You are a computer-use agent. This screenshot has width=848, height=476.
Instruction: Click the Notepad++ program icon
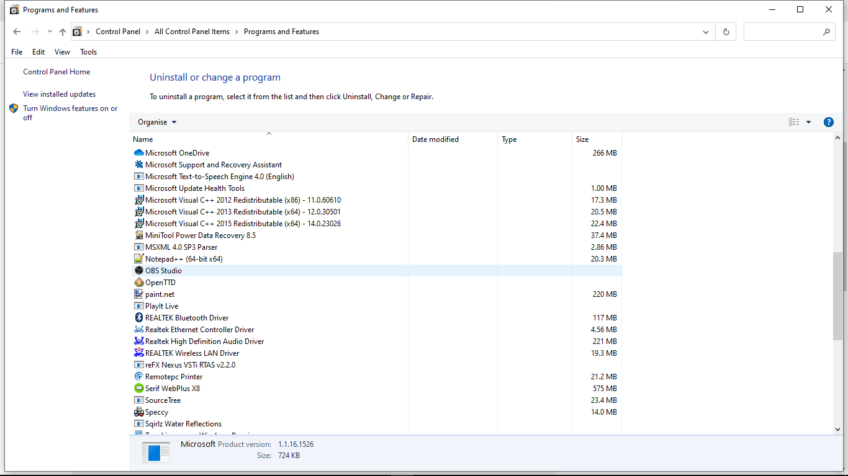tap(139, 259)
